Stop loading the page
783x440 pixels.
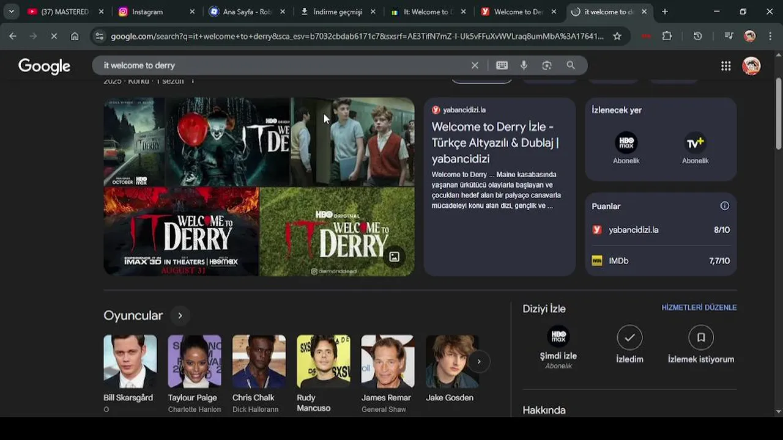[54, 36]
